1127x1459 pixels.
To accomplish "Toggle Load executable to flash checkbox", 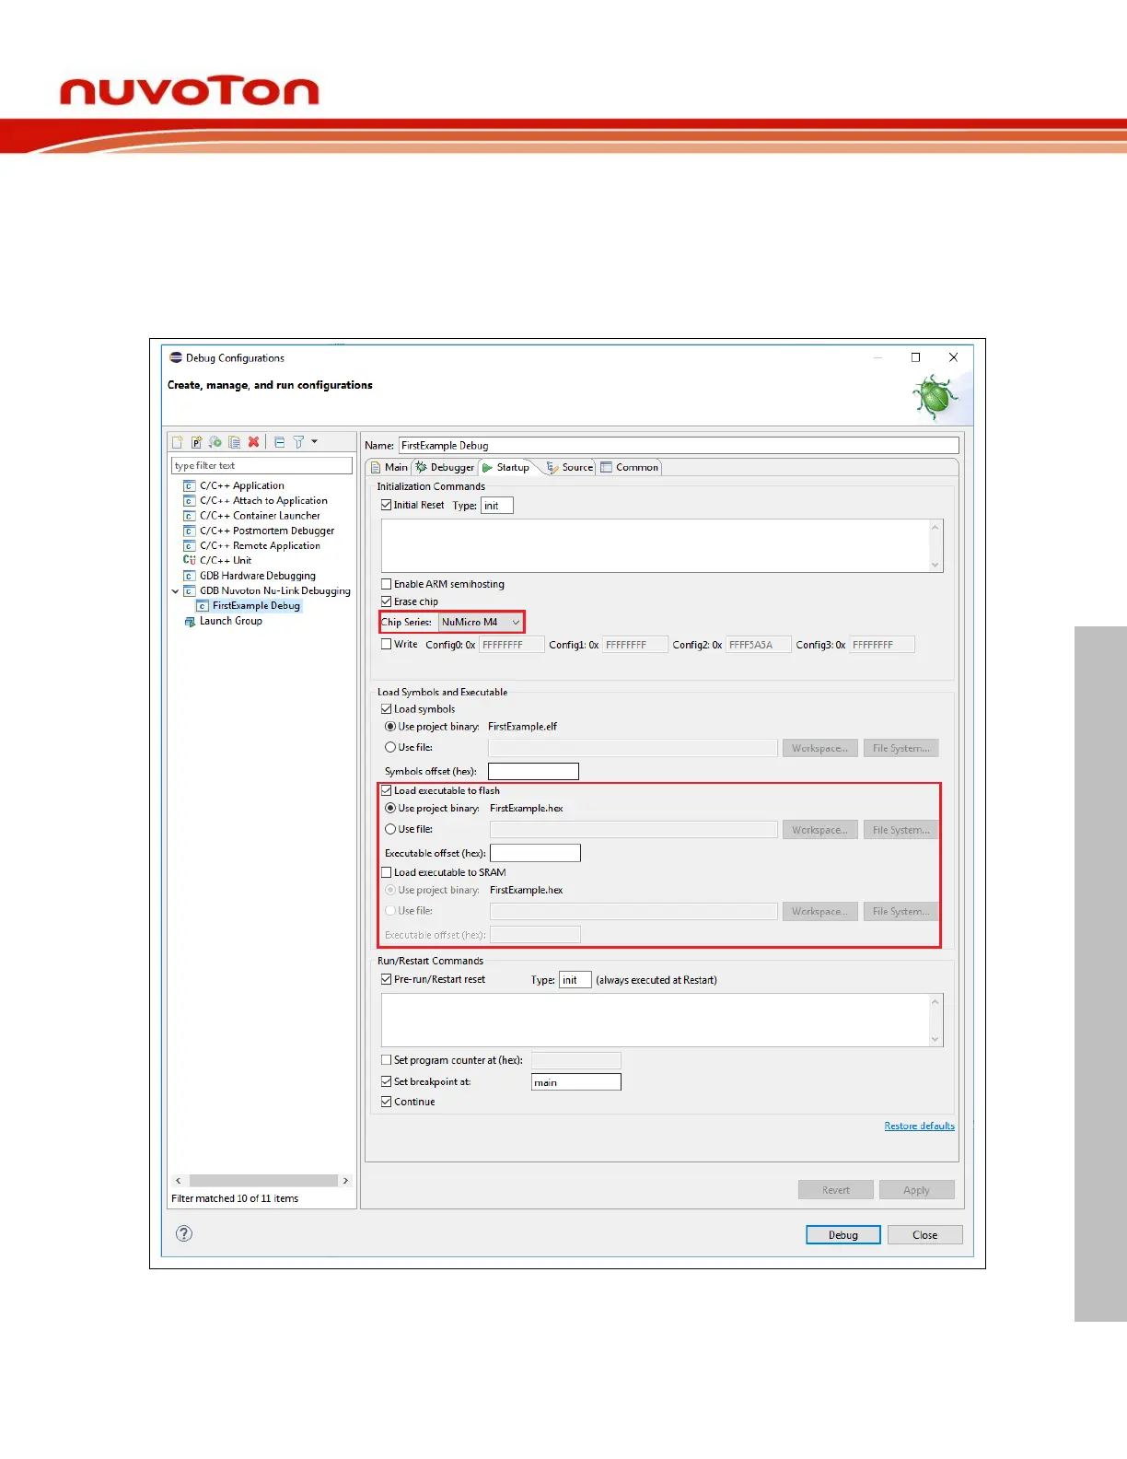I will 387,790.
